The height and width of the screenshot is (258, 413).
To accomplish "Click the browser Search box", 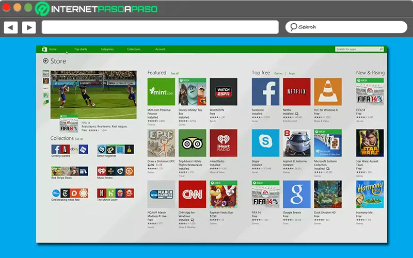I will click(346, 27).
